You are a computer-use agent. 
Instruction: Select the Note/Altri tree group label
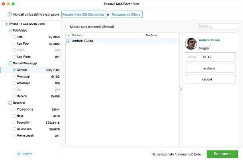pos(19,103)
